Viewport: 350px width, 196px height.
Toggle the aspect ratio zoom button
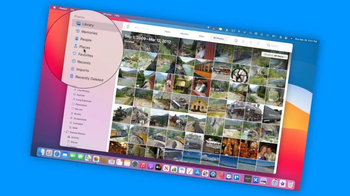(x=128, y=26)
